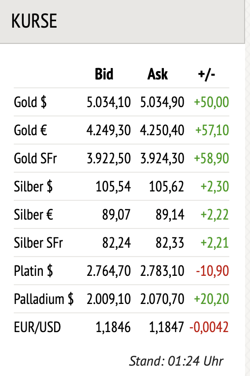Click the Bid column header
This screenshot has height=376, width=250.
coord(104,74)
